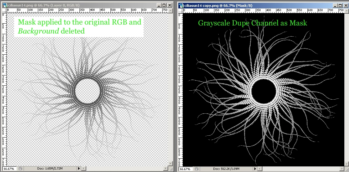Click scroll up arrow in ciliasun14.png window
Viewport: 349px width, 172px height.
point(170,11)
